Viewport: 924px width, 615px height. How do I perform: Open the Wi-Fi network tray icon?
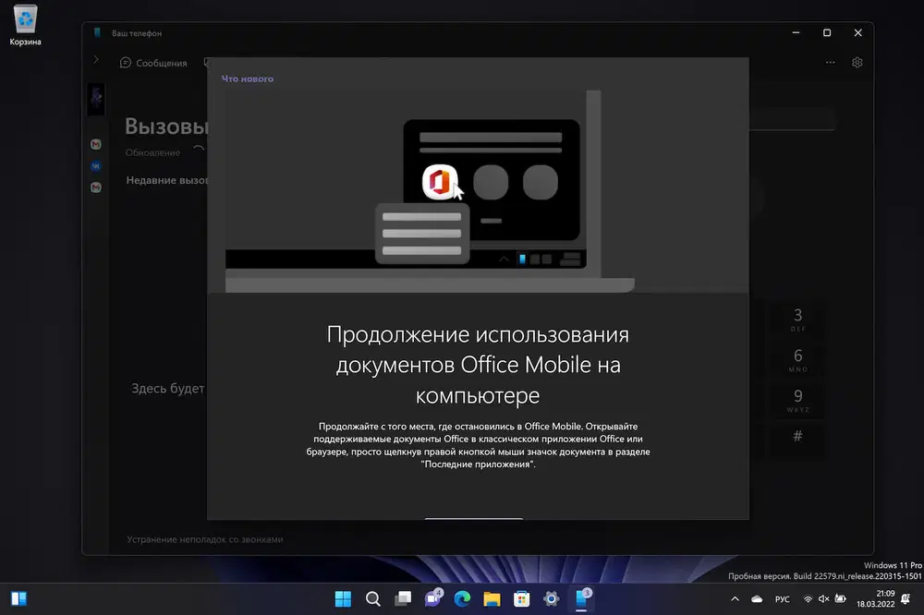808,599
